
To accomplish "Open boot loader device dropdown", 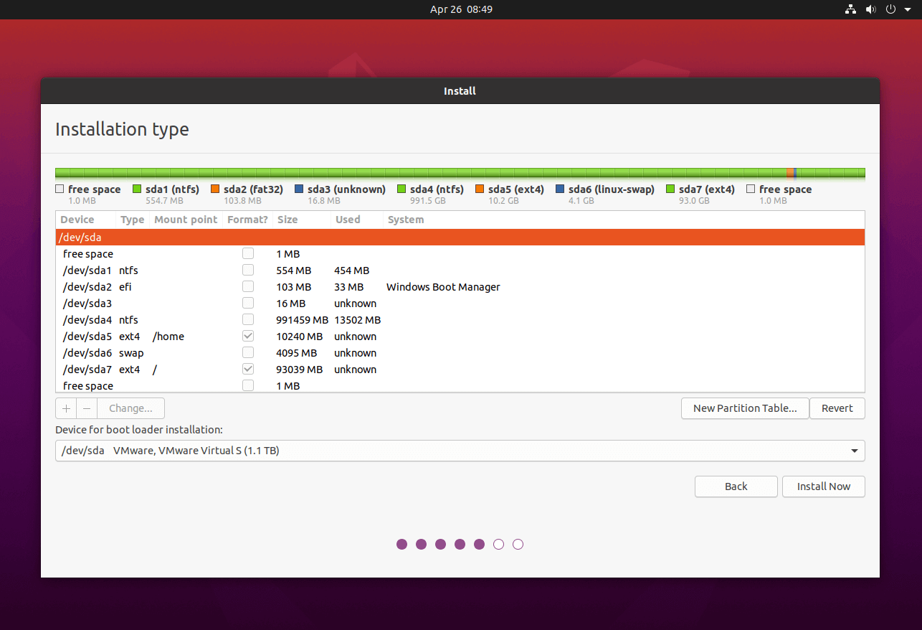I will (460, 451).
